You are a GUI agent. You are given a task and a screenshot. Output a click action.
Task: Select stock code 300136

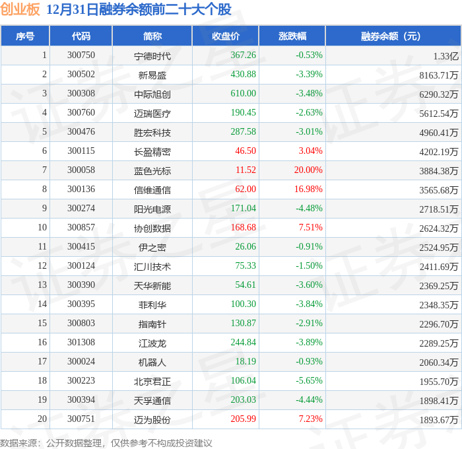click(81, 190)
